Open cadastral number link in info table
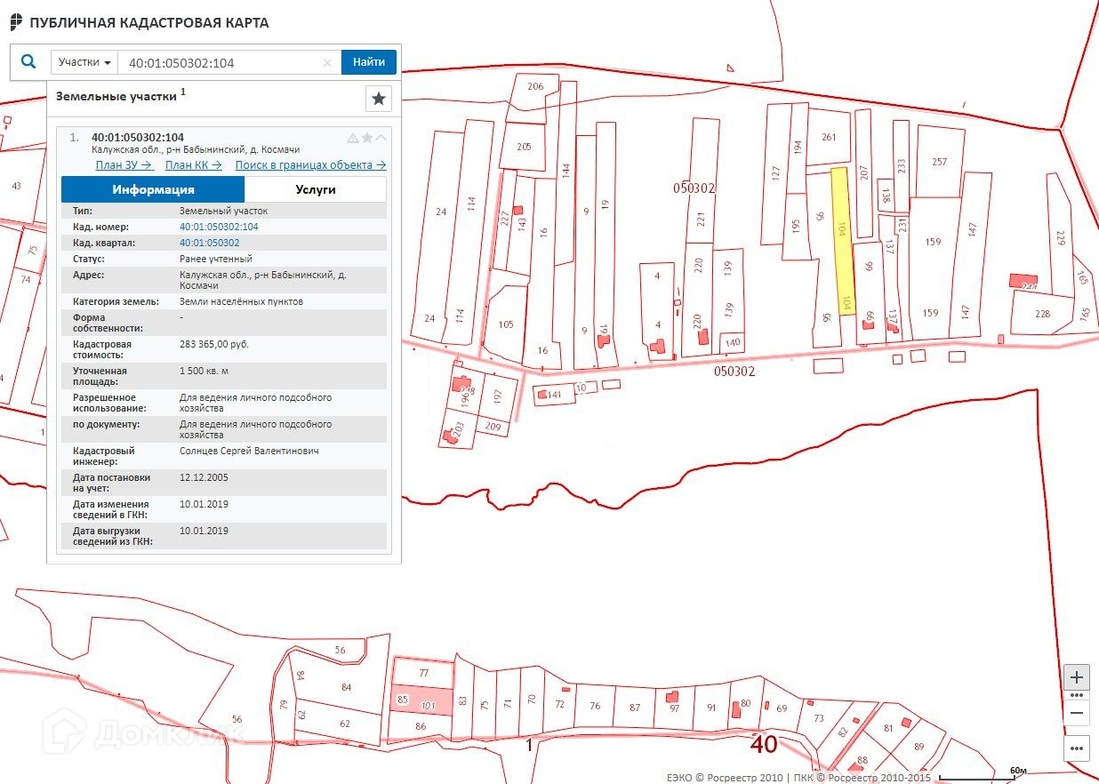Screen dimensions: 1099x784 pyautogui.click(x=219, y=227)
